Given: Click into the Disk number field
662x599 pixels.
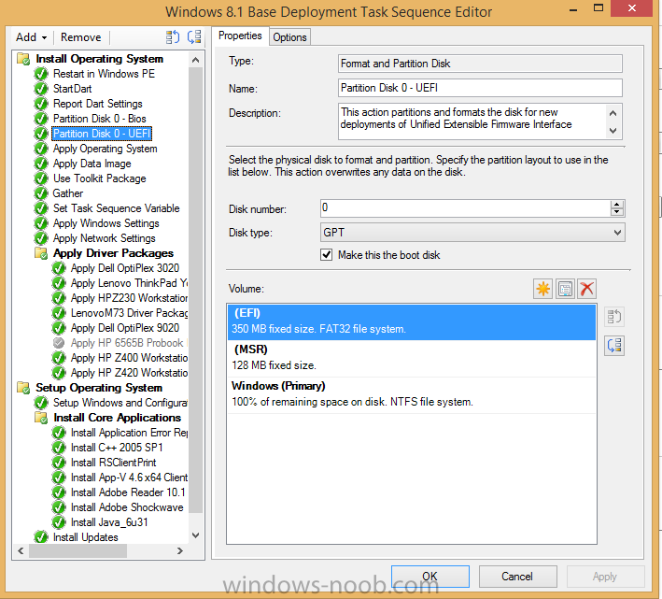Looking at the screenshot, I should 465,207.
